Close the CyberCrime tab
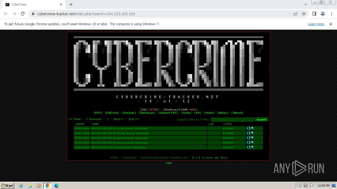This screenshot has width=337, height=189. (61, 4)
